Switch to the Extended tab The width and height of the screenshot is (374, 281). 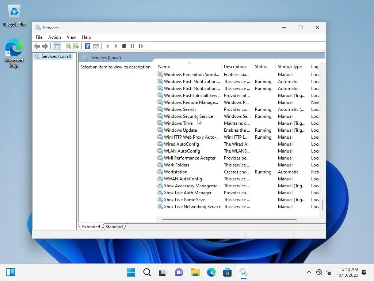point(91,227)
